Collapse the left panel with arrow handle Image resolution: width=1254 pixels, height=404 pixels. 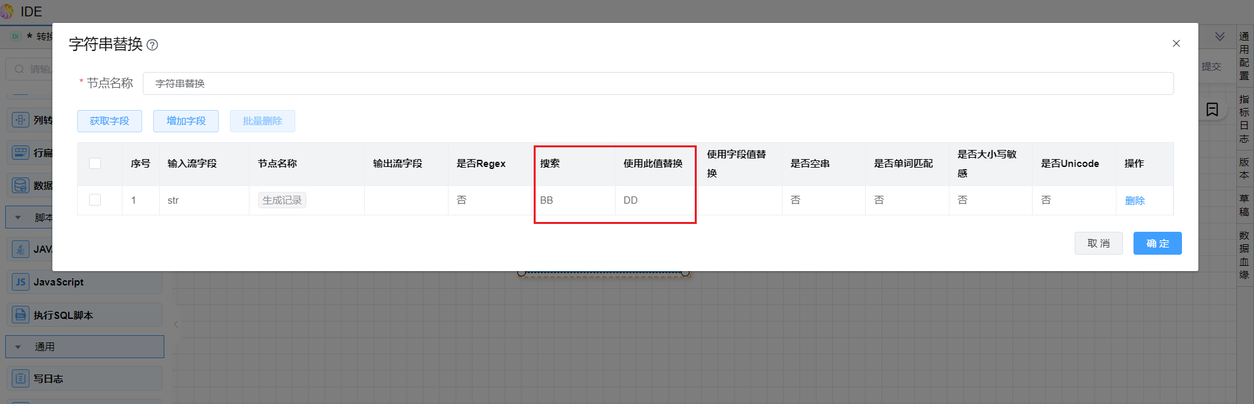pyautogui.click(x=176, y=324)
